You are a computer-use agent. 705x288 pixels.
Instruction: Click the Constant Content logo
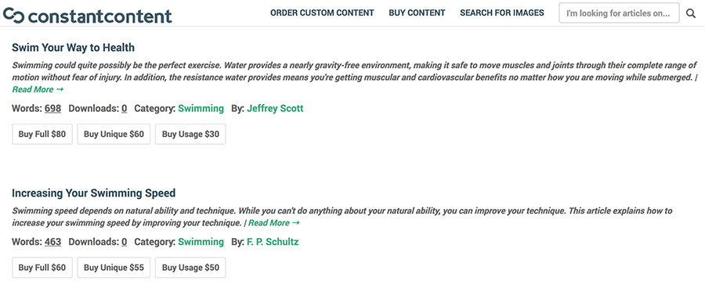point(87,16)
